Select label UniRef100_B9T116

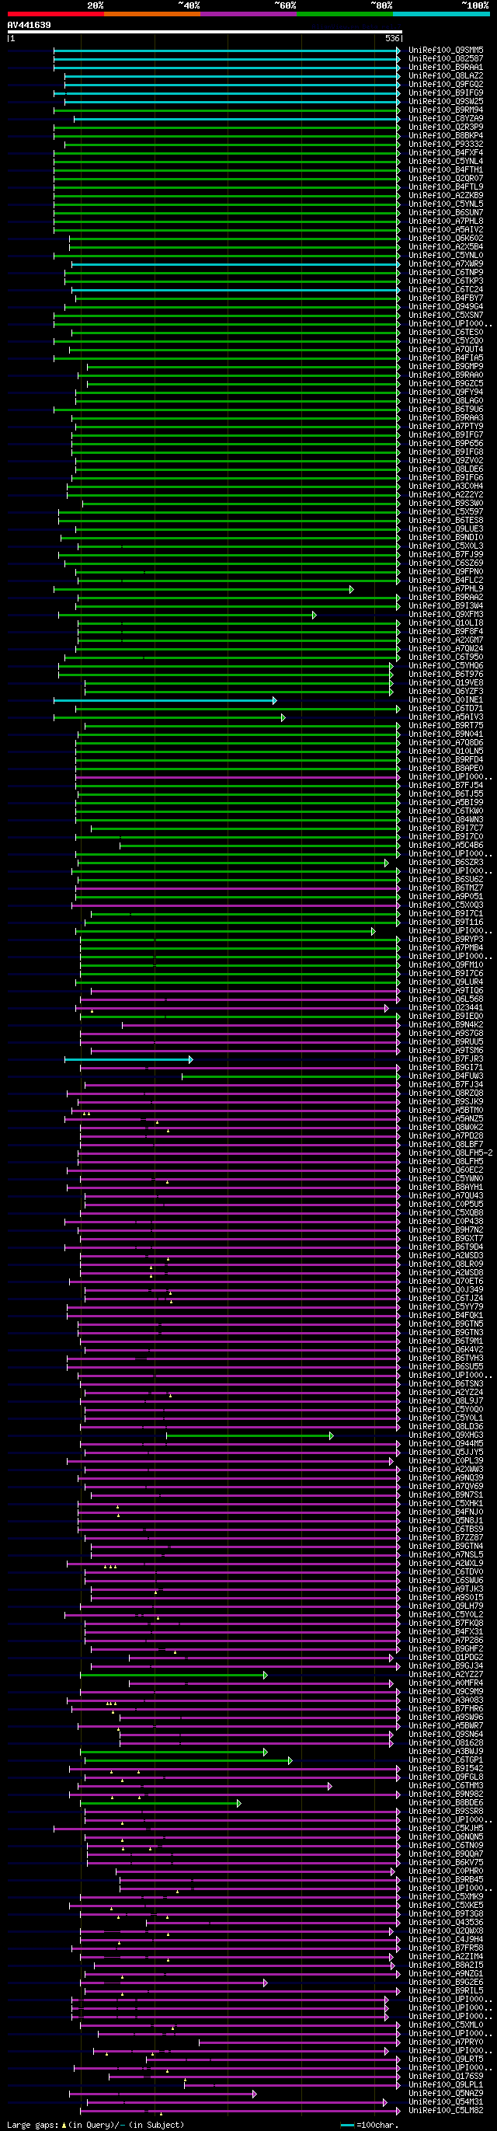446,923
